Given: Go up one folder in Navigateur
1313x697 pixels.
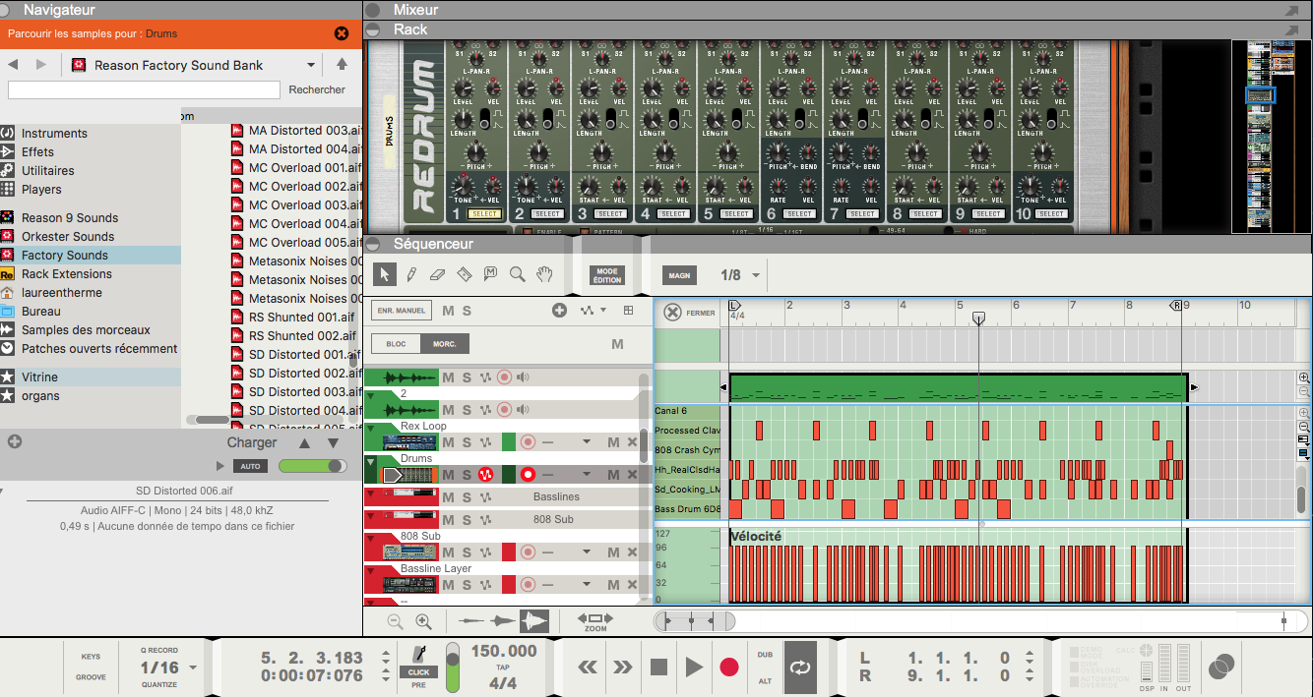Looking at the screenshot, I should point(342,65).
